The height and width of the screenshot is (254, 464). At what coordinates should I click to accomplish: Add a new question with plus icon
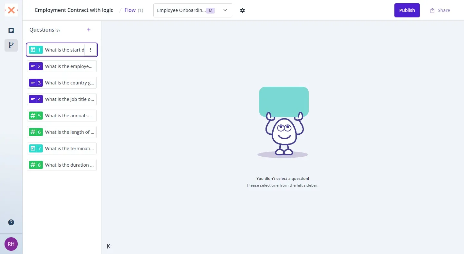coord(89,30)
